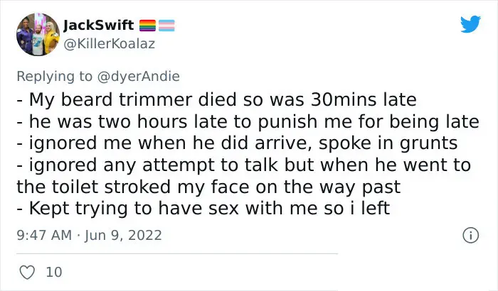The width and height of the screenshot is (498, 291).
Task: Click the Jun 9, 2022 date
Action: (123, 235)
